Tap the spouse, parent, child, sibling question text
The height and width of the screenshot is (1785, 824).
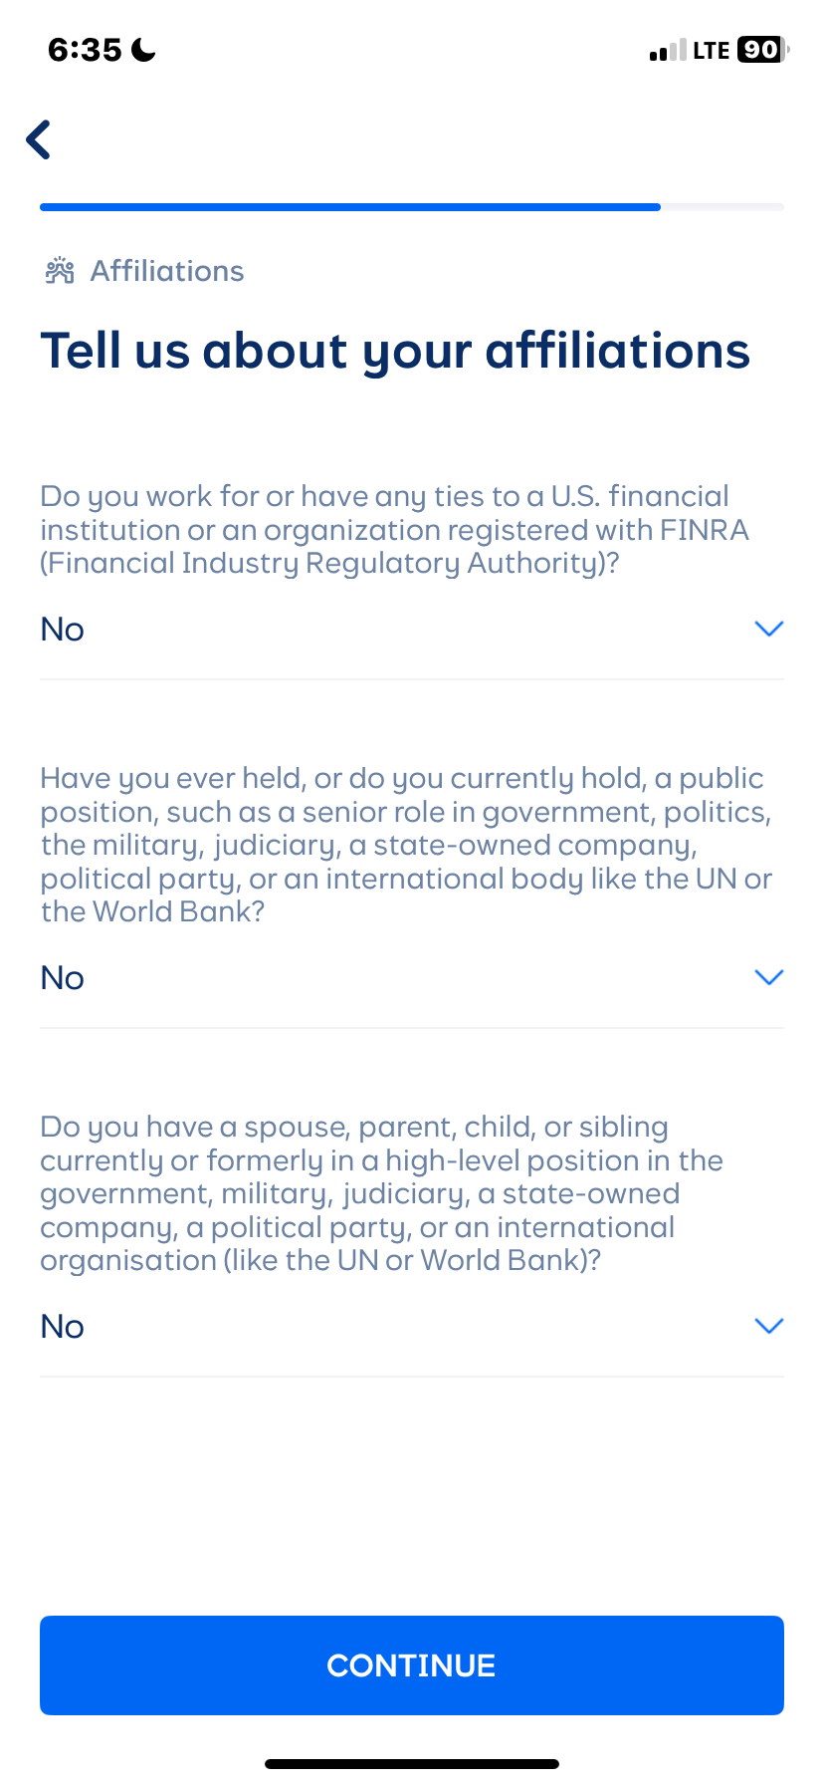point(381,1193)
